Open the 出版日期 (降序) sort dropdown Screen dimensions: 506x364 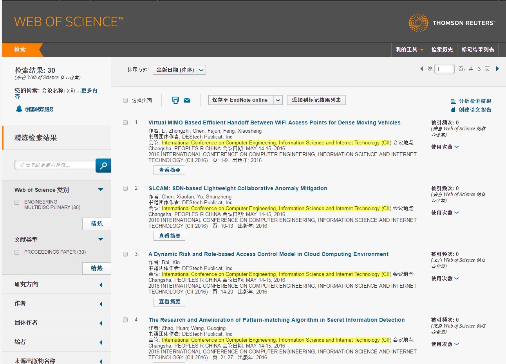click(x=179, y=70)
